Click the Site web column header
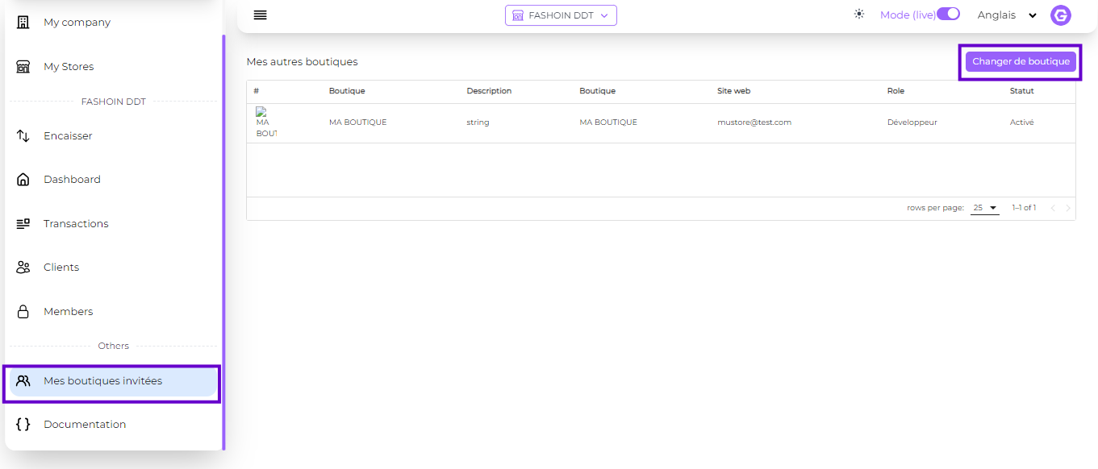 point(733,91)
